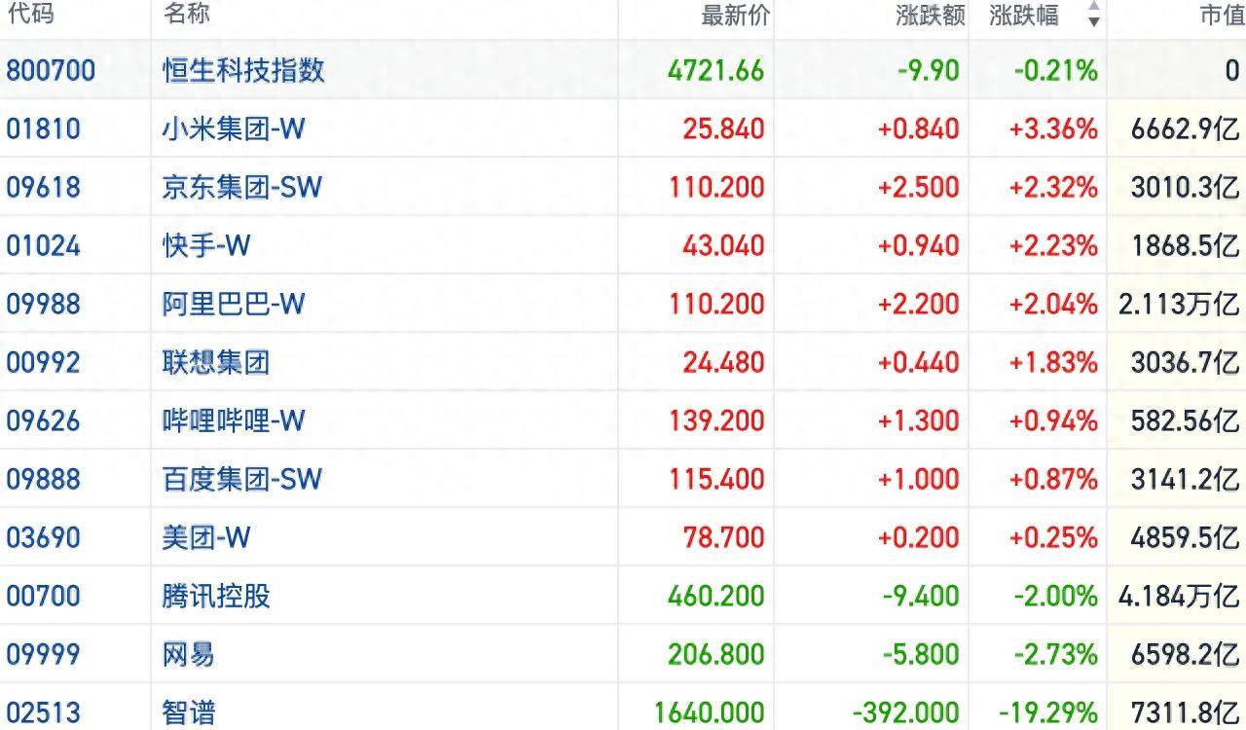
Task: Select stock code 01810
Action: (44, 128)
